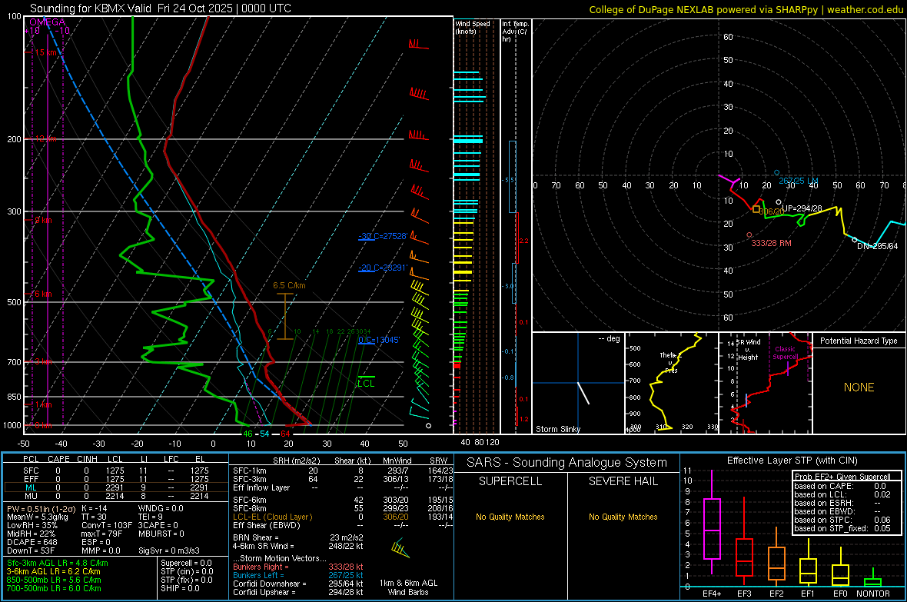Select the EFF parcel row
Screen dimensions: 907x602
116,479
